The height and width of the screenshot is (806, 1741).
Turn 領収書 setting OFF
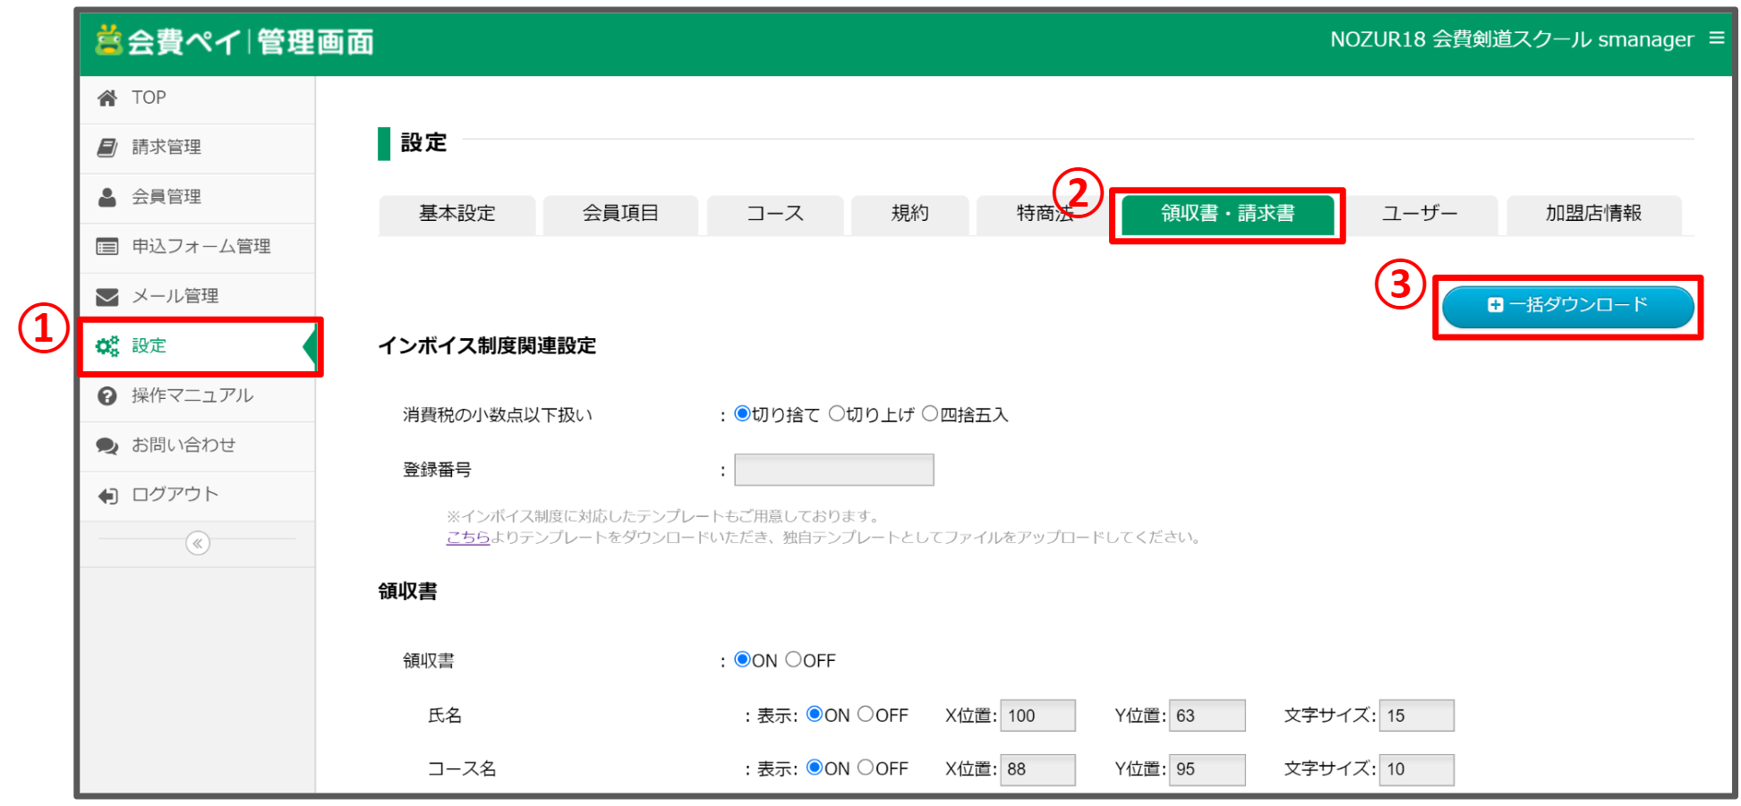click(793, 659)
